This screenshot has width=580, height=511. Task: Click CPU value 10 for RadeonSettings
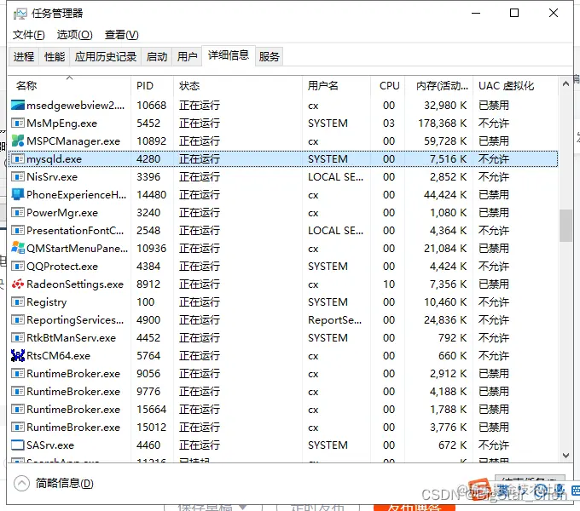coord(389,284)
